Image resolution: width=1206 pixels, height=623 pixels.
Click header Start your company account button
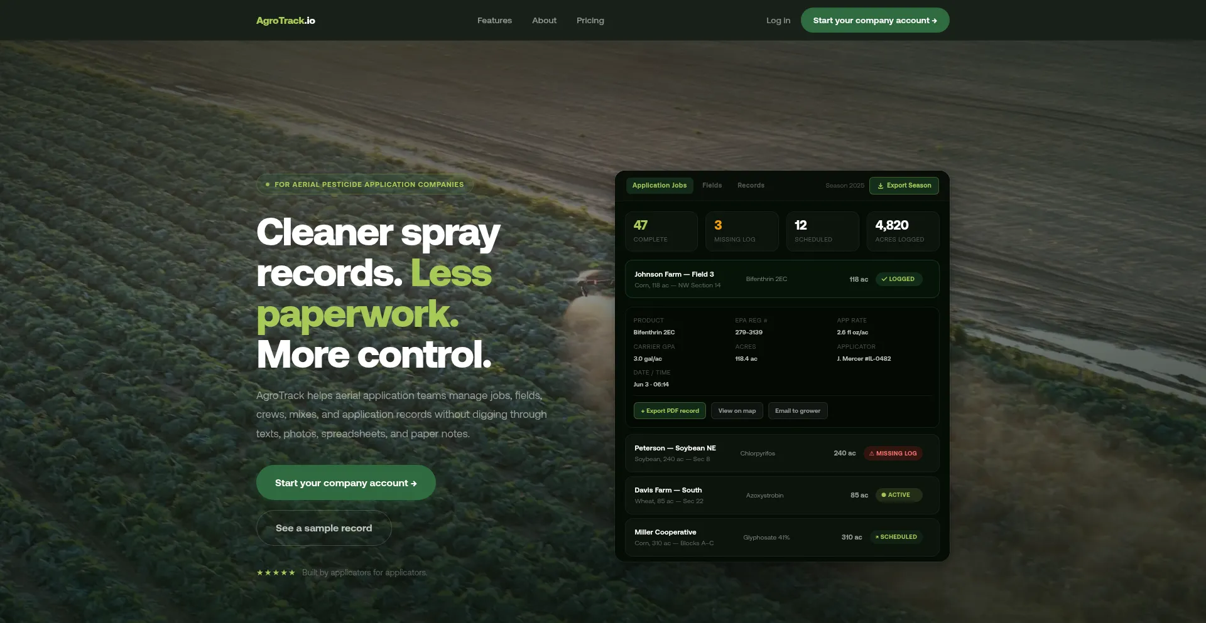pyautogui.click(x=875, y=20)
